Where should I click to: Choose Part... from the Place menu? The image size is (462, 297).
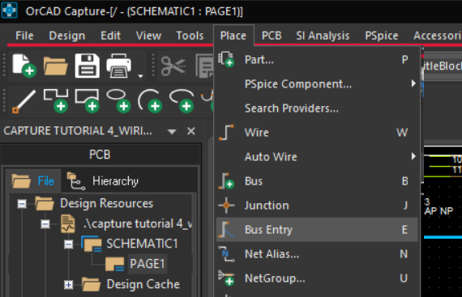(x=317, y=60)
